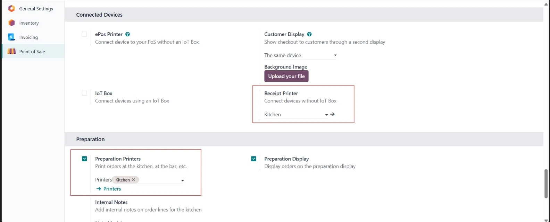
Task: Remove the Kitchen tag from Printers
Action: tap(134, 180)
